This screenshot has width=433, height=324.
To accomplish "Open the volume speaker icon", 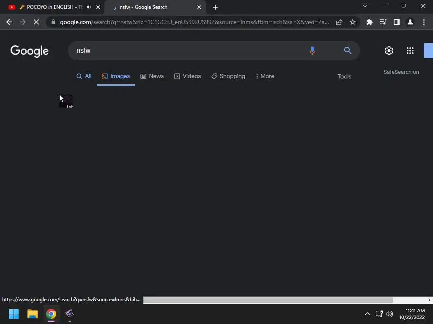I will point(389,314).
